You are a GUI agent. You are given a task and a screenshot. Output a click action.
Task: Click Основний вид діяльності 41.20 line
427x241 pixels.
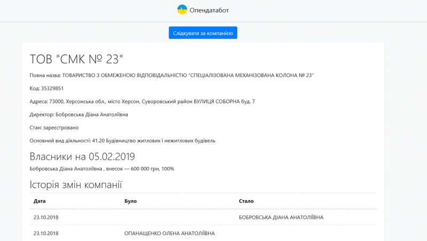click(122, 141)
